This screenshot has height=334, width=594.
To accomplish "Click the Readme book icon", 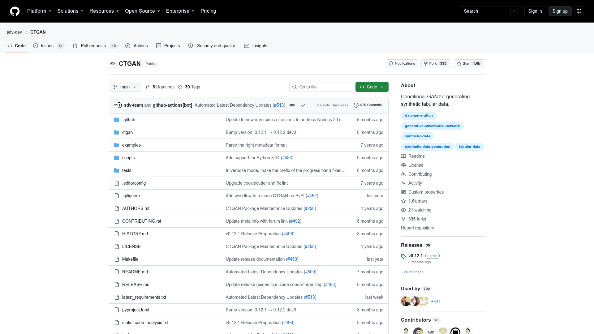I will pyautogui.click(x=403, y=156).
